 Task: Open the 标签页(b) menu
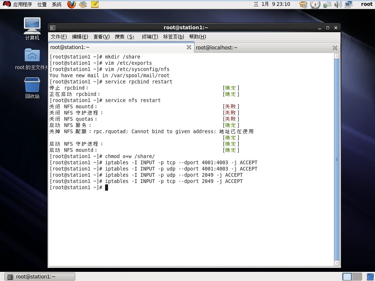coord(173,37)
